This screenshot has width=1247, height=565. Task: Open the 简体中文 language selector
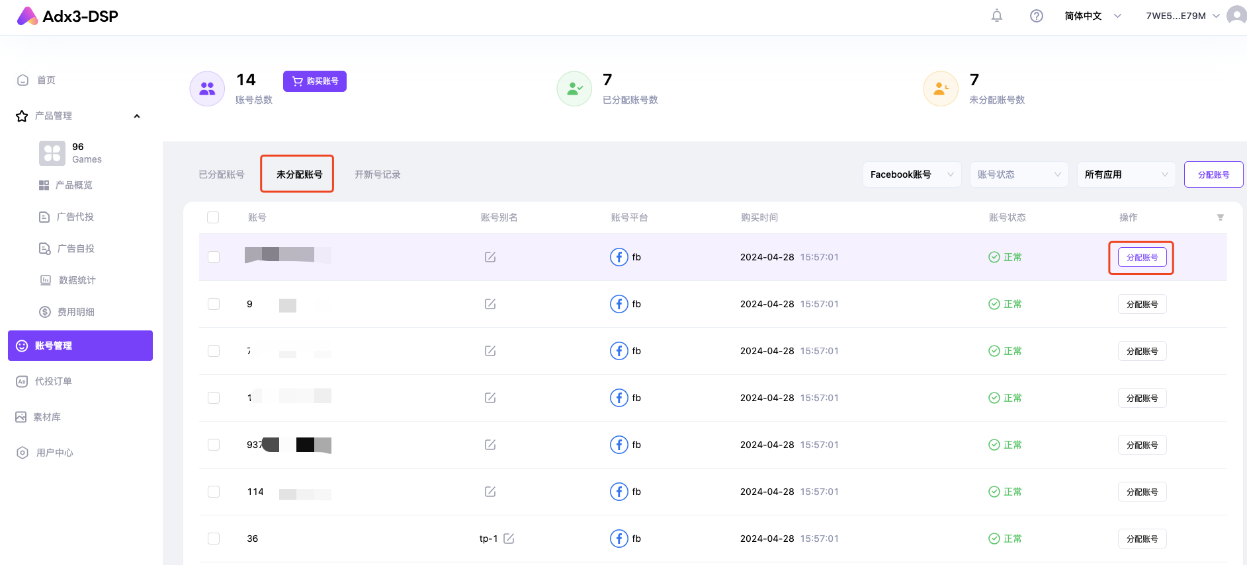1092,16
